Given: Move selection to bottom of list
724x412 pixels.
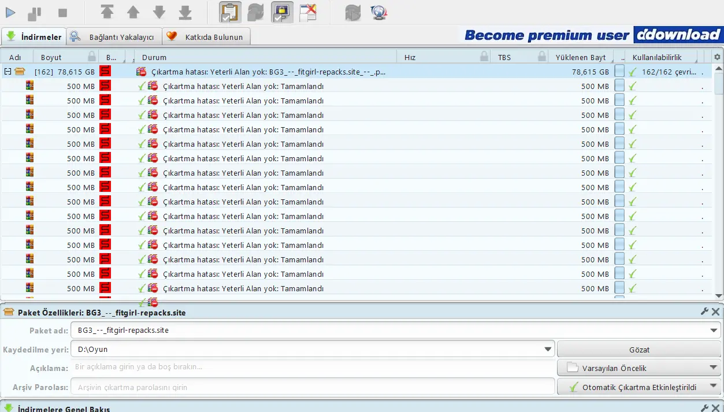Looking at the screenshot, I should click(185, 12).
